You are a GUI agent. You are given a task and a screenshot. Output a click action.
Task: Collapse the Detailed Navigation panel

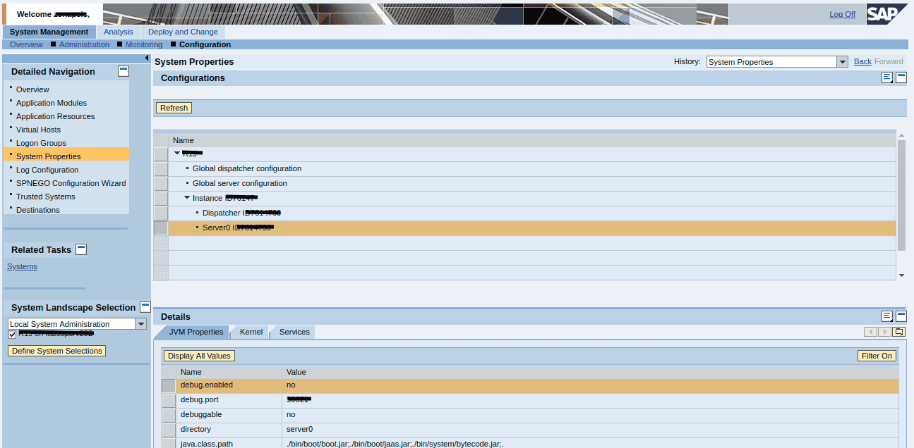coord(123,70)
